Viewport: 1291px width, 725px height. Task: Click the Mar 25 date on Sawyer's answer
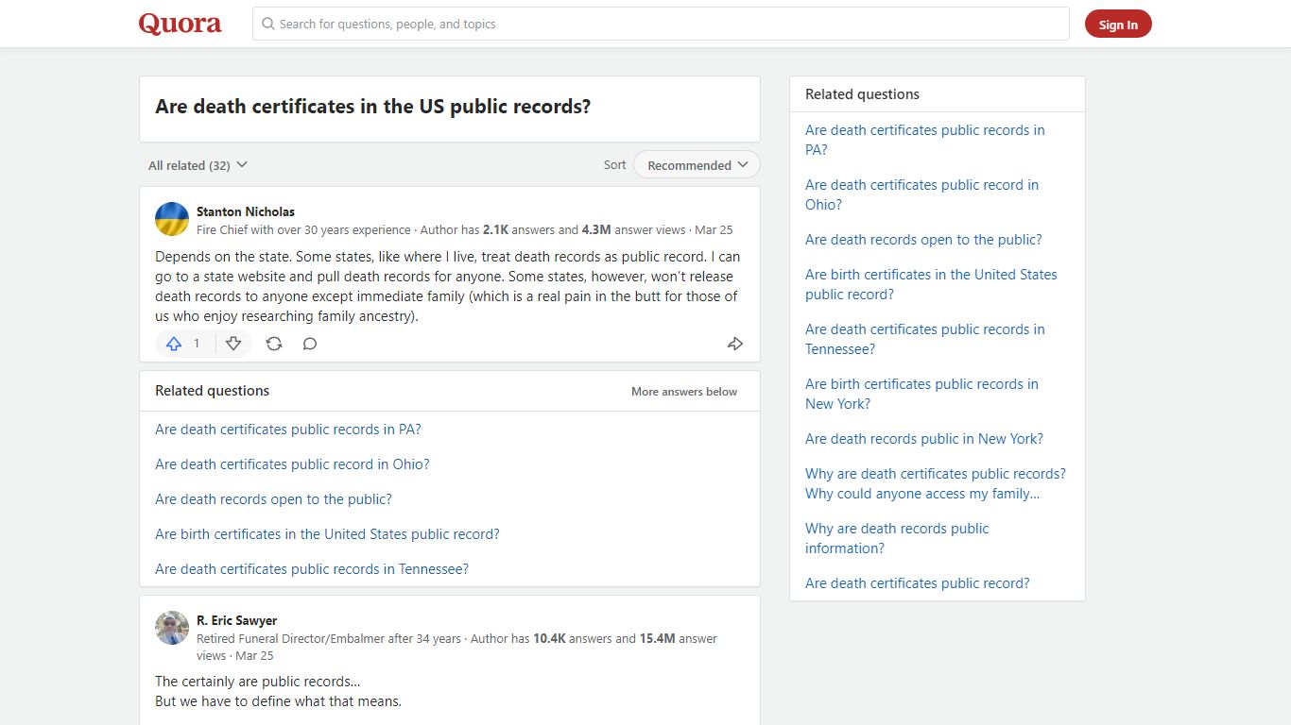point(254,655)
